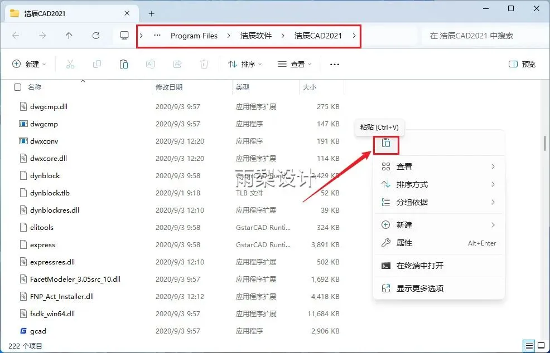Expand chevron after 浩辰CAD2021 in path
Screen dimensions: 550x353
pos(354,36)
